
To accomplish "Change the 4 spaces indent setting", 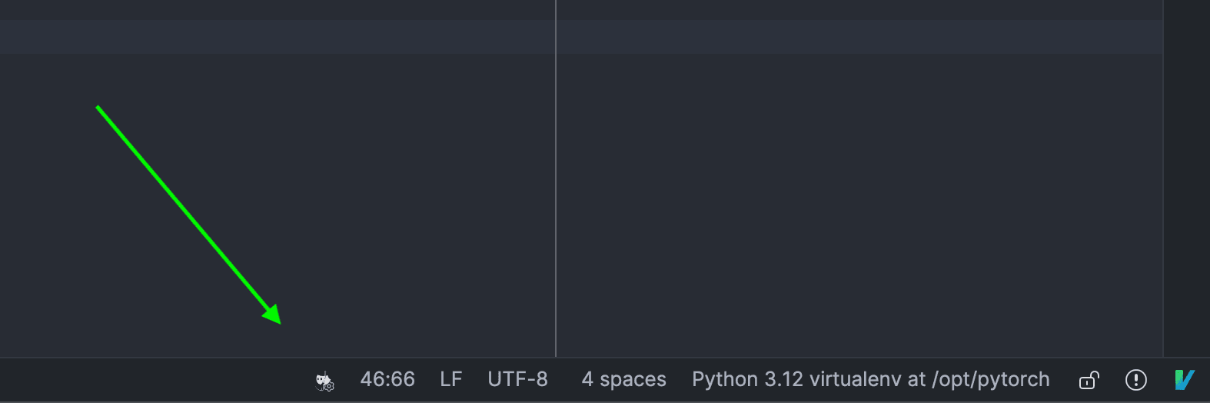I will (x=623, y=380).
